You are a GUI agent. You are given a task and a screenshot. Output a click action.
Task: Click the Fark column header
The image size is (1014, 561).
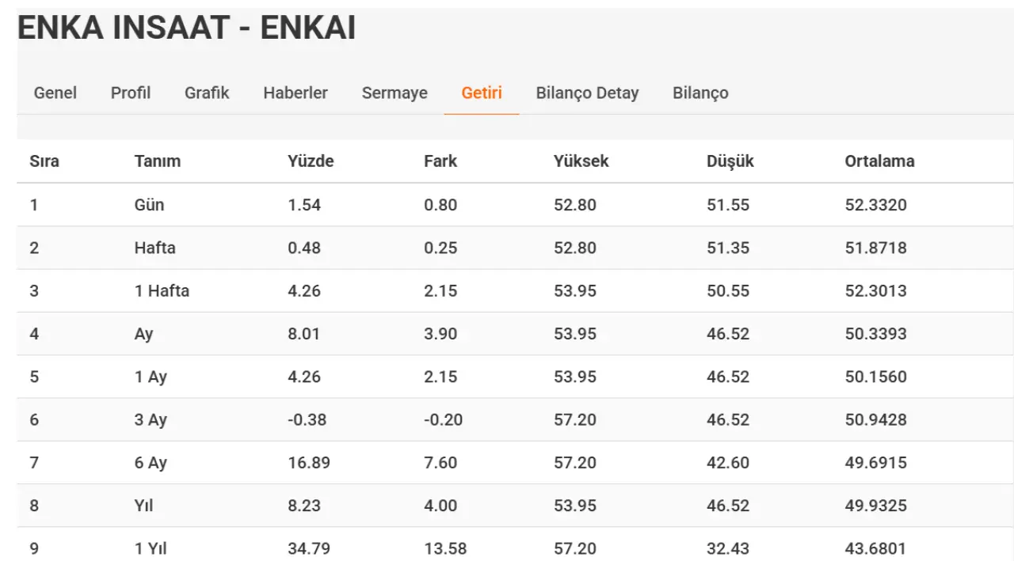[x=440, y=161]
